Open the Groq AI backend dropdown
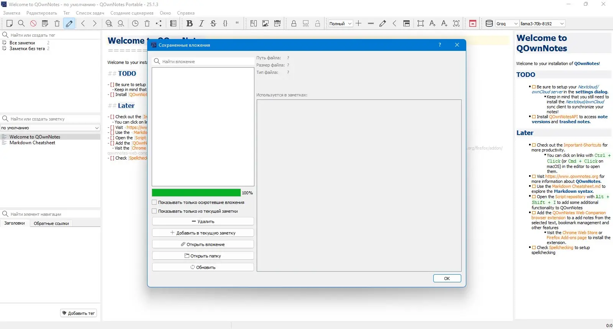Viewport: 613px width, 329px height. 507,23
